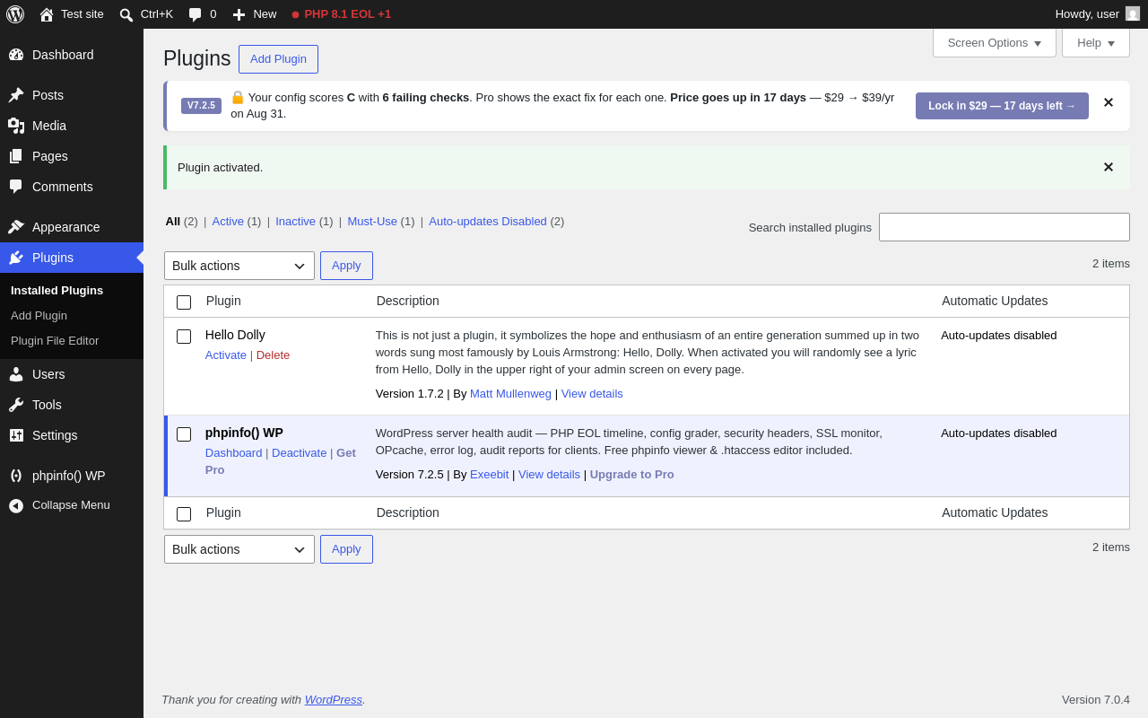Click the bottom Apply button
Image resolution: width=1148 pixels, height=718 pixels.
click(346, 549)
